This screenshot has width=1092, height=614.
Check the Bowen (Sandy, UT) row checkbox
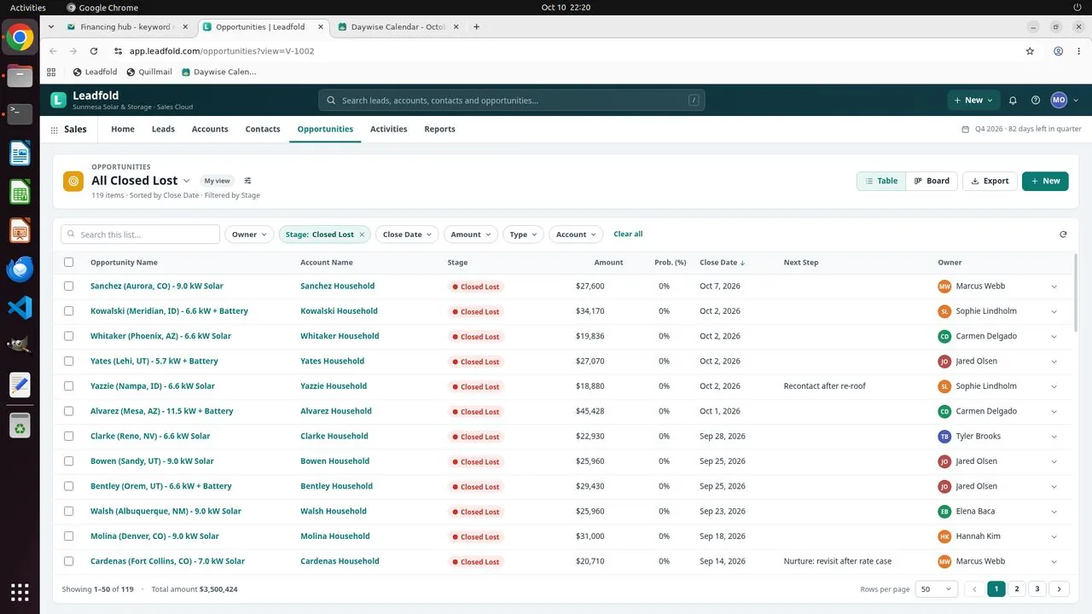coord(69,461)
